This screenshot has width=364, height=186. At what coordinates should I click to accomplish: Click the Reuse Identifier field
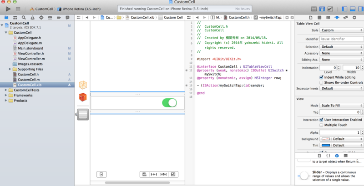(342, 39)
